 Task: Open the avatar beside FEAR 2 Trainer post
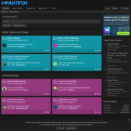pos(55,89)
